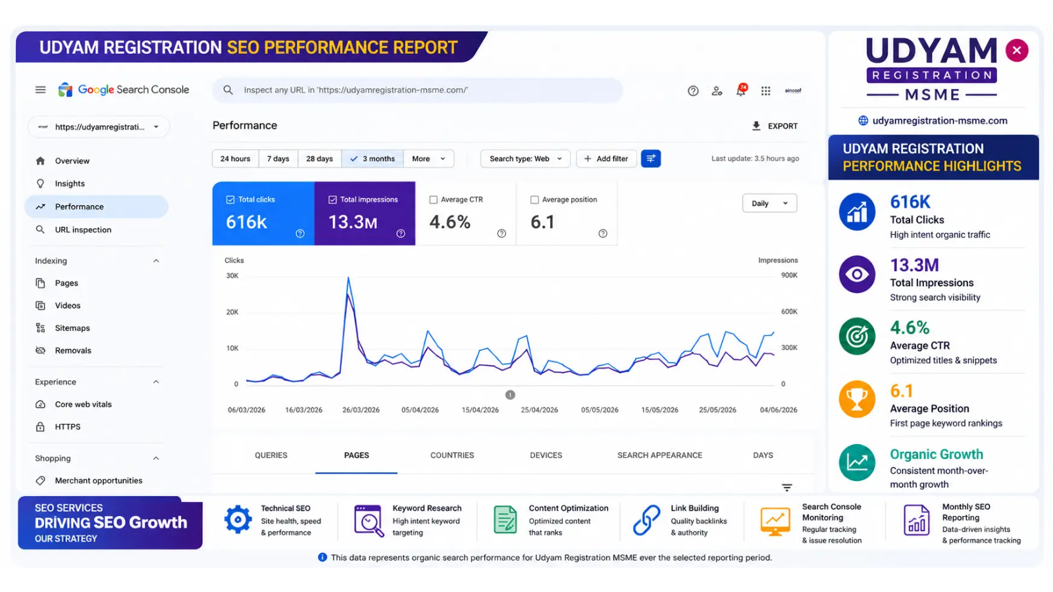
Task: Open the Search type: Web dropdown
Action: point(526,159)
